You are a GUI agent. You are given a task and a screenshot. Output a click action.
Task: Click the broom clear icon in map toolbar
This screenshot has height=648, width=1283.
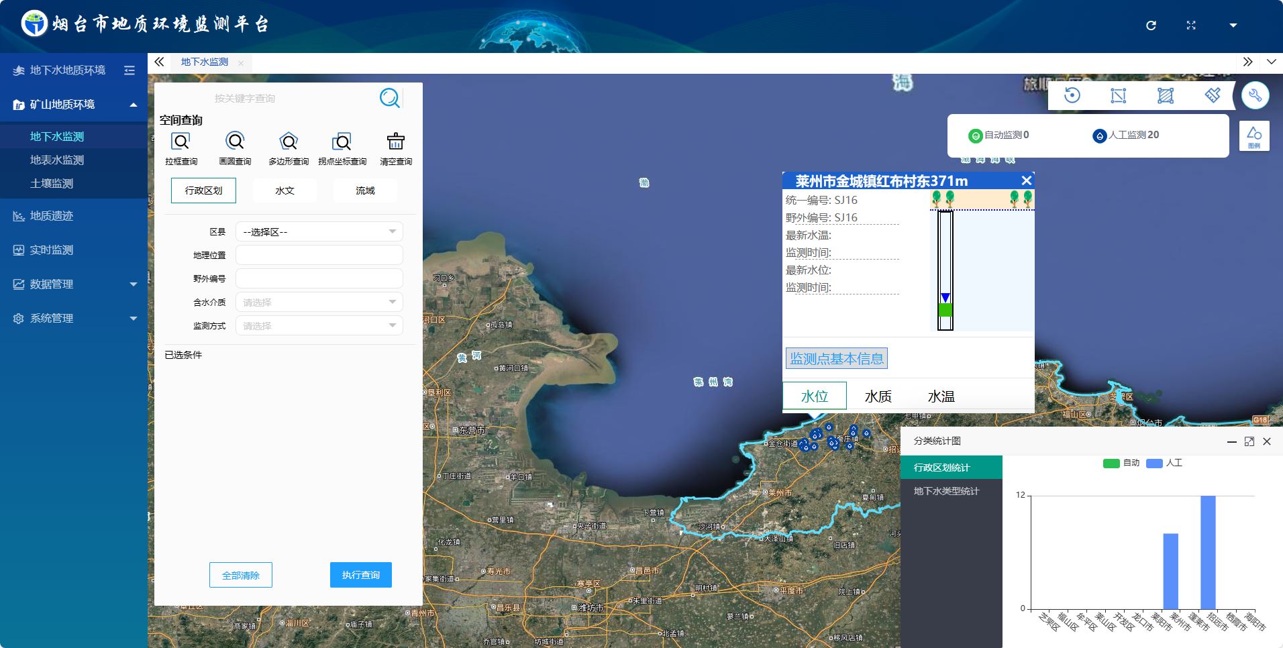pyautogui.click(x=1213, y=95)
